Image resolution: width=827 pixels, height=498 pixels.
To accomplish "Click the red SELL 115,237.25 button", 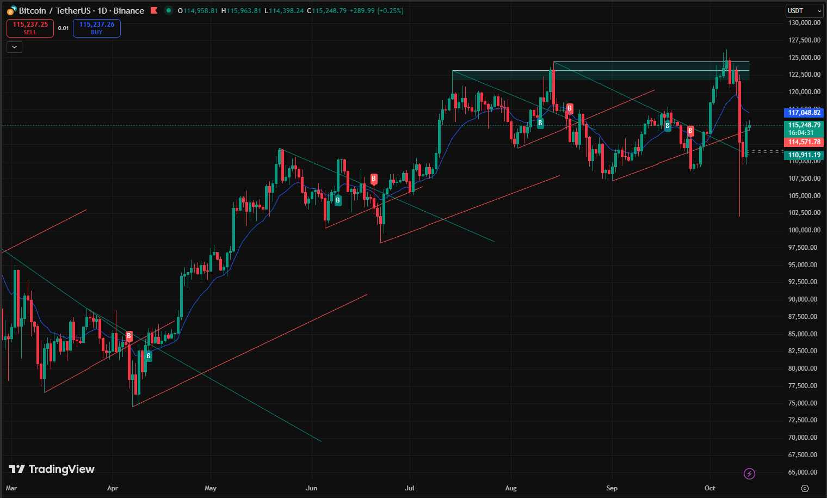I will click(x=30, y=28).
